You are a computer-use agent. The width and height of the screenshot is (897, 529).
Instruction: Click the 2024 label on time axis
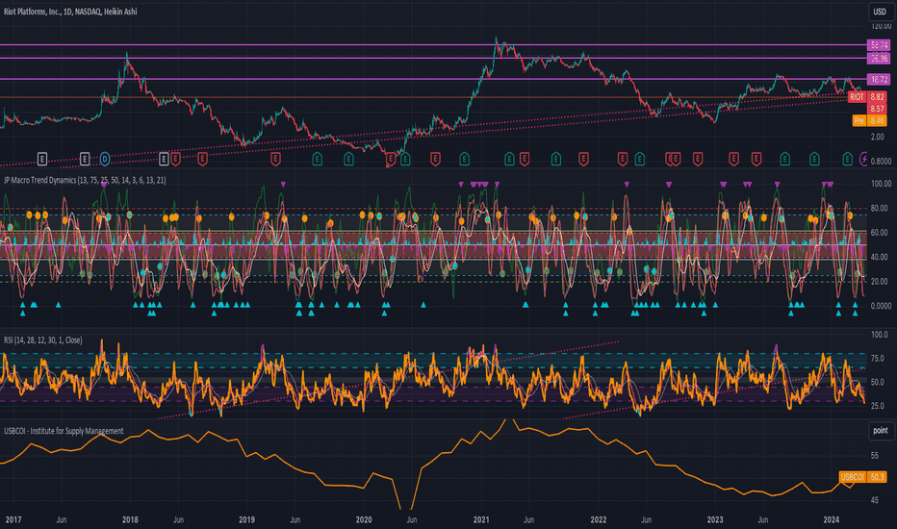click(x=832, y=519)
